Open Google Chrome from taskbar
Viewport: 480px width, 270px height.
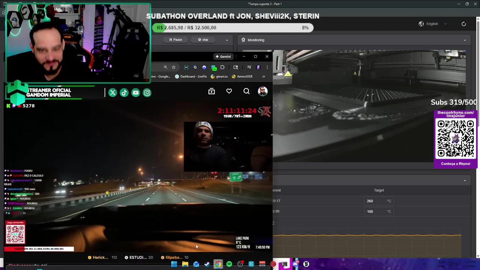click(x=218, y=264)
